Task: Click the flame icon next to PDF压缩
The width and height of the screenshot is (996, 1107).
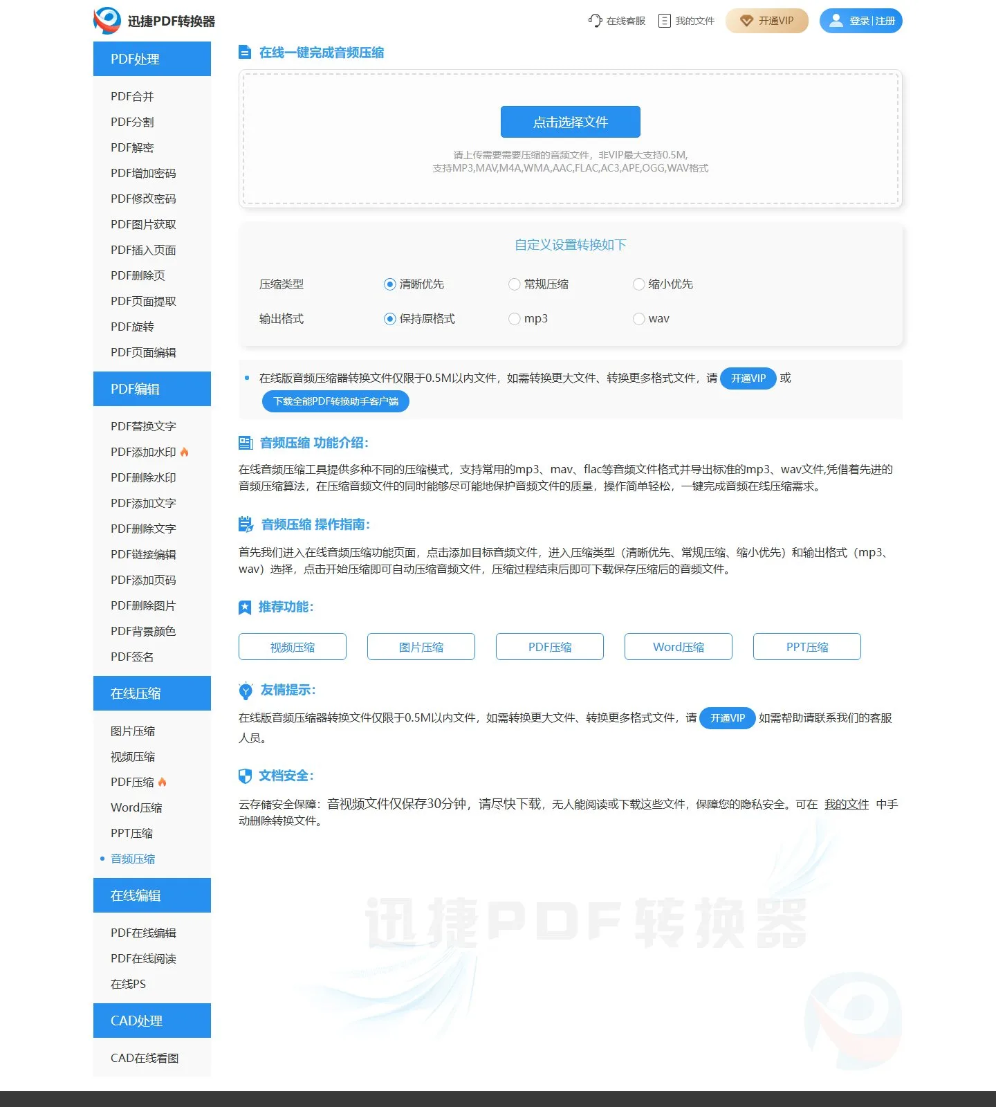Action: tap(163, 782)
